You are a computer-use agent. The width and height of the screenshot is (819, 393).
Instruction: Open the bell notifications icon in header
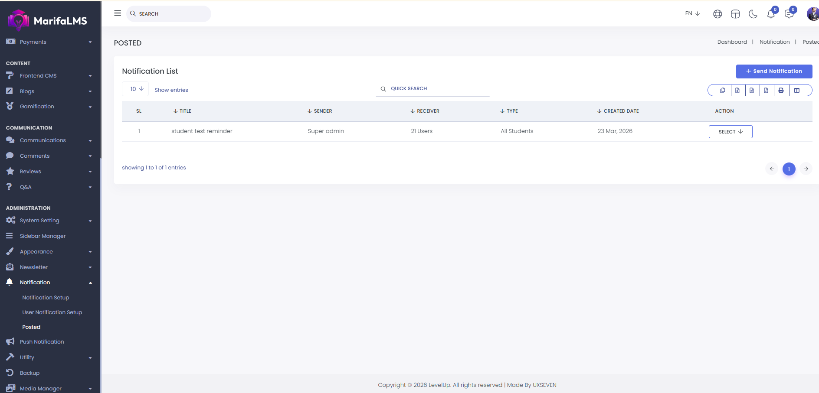(x=771, y=14)
